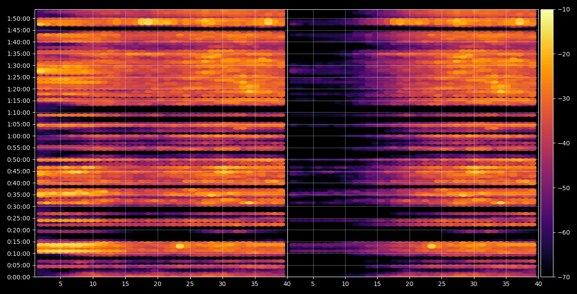Click the 0:40:00 time tick
The height and width of the screenshot is (294, 577).
point(19,183)
